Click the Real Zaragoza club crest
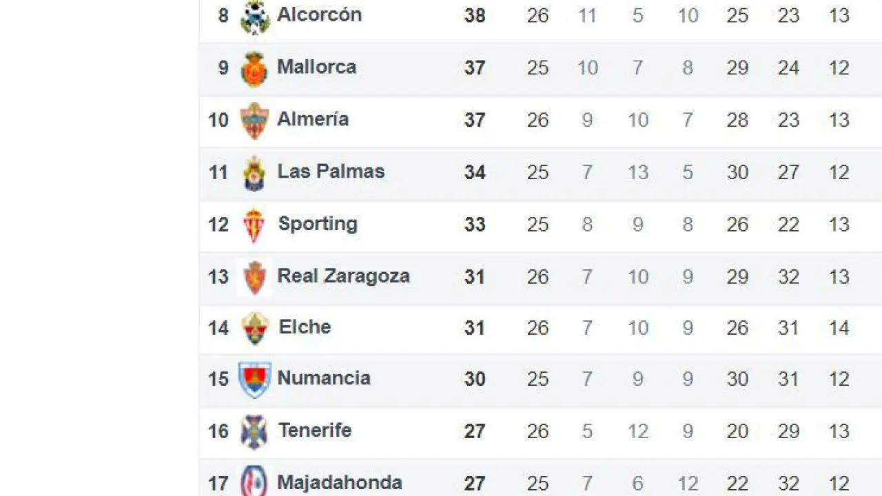This screenshot has width=882, height=496. (254, 277)
